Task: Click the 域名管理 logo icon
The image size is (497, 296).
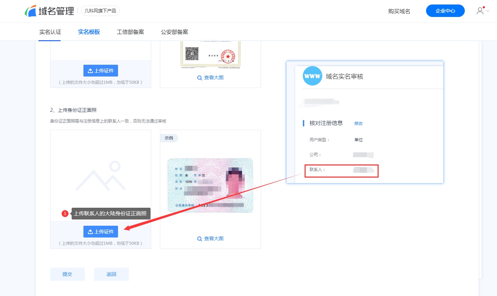Action: (30, 11)
